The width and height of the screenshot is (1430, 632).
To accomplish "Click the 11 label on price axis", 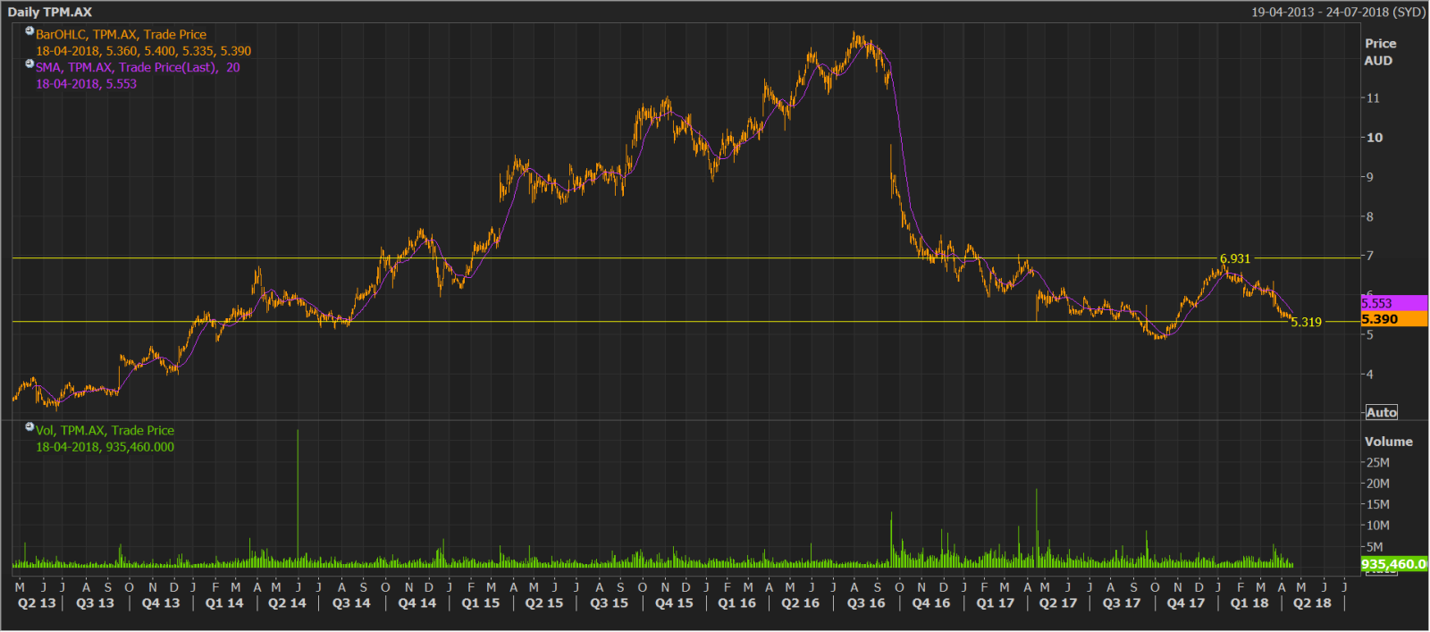I will (x=1373, y=98).
